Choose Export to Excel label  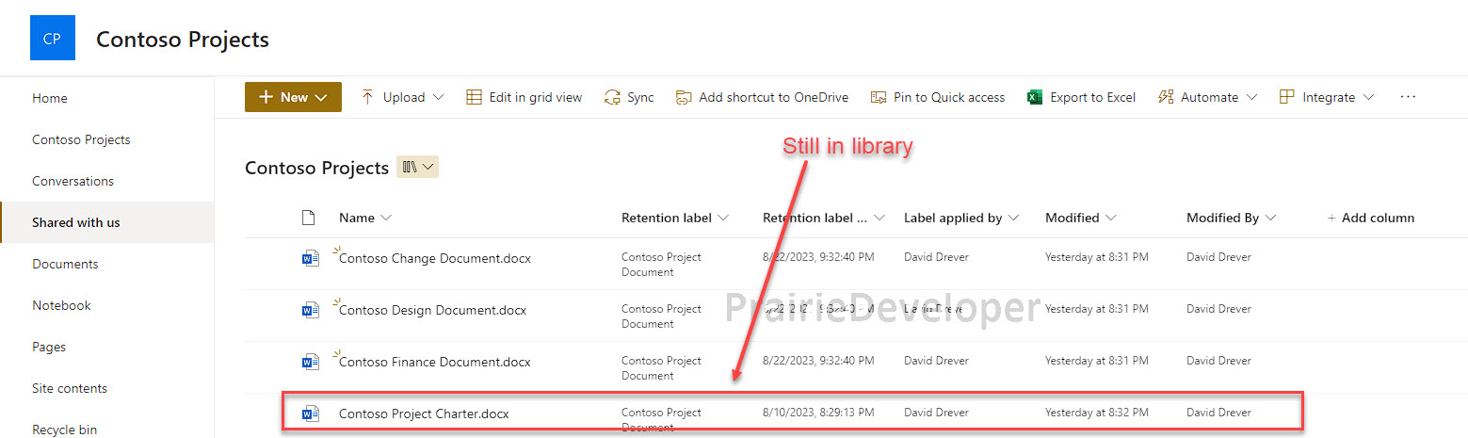point(1093,97)
